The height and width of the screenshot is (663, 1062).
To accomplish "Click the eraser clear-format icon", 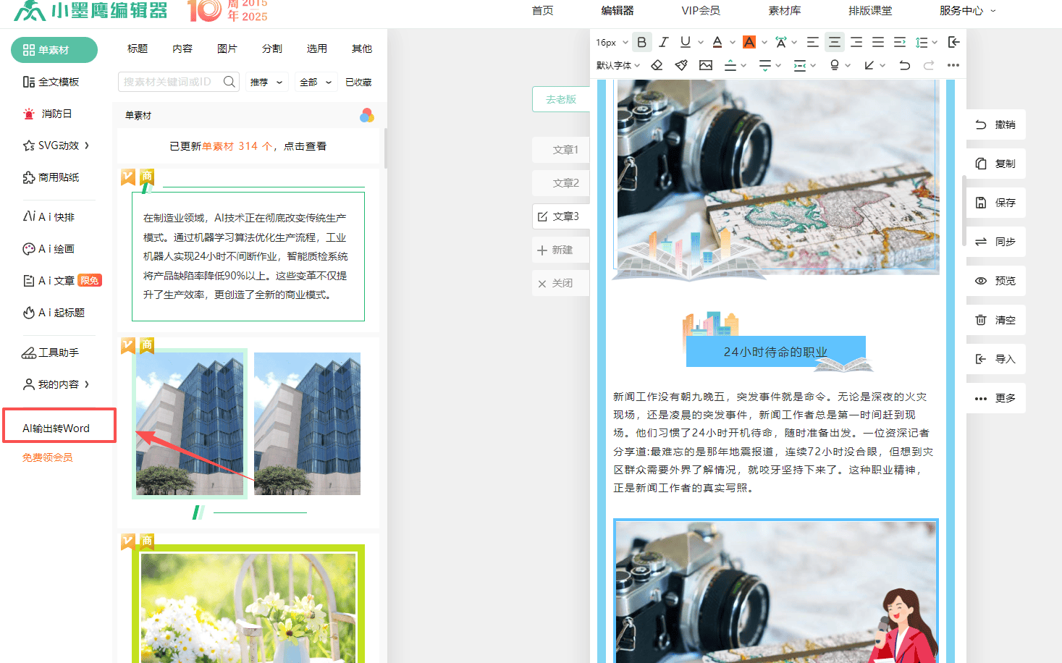I will (x=657, y=65).
